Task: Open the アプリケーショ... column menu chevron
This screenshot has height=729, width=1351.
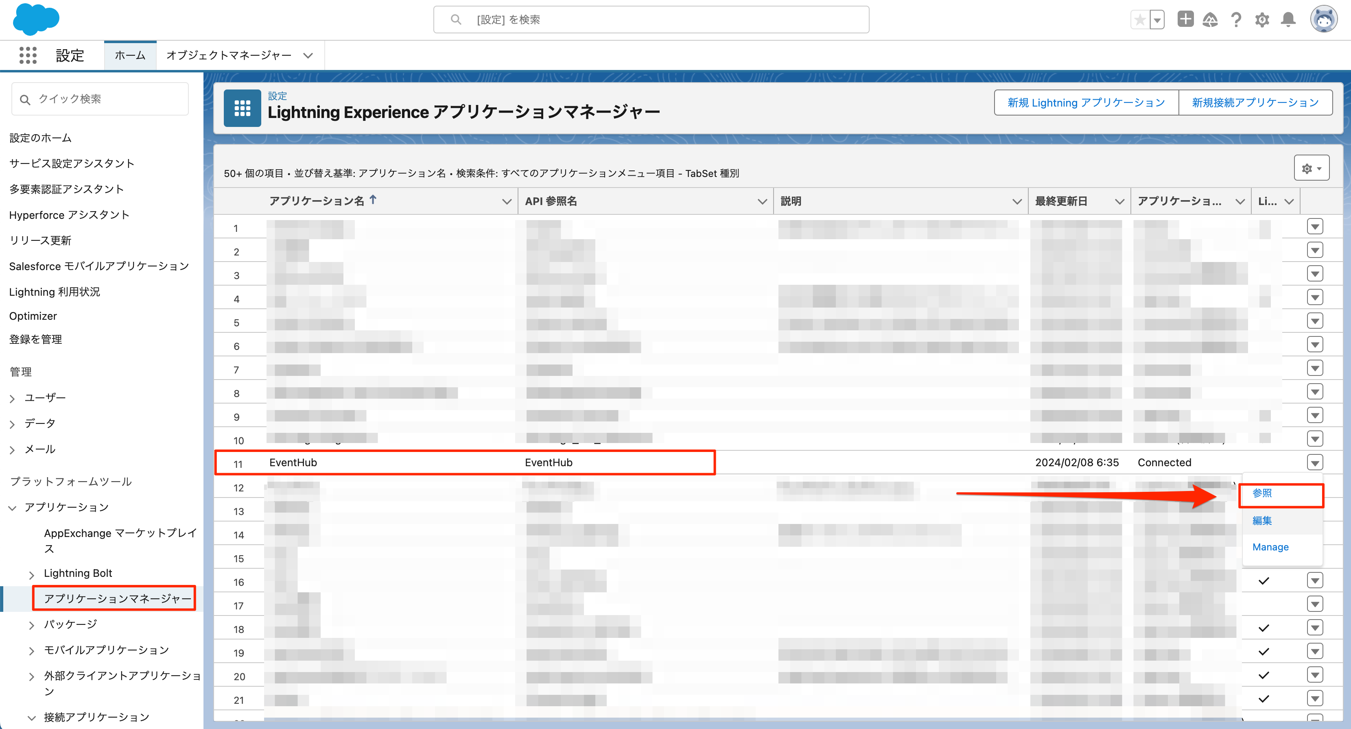Action: [x=1240, y=201]
